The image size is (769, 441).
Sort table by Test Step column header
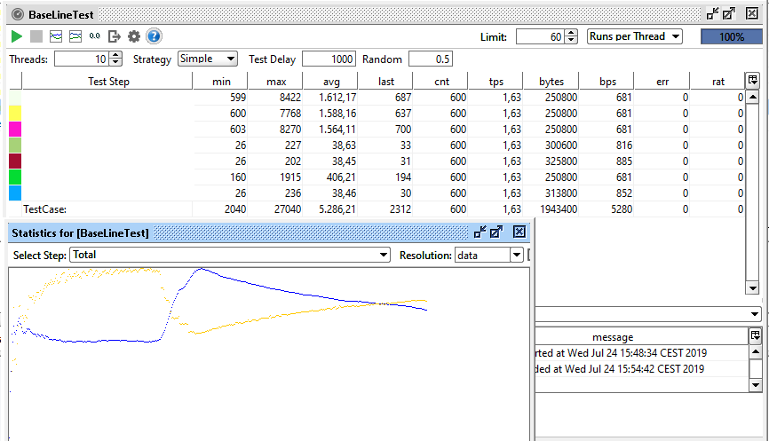point(107,81)
